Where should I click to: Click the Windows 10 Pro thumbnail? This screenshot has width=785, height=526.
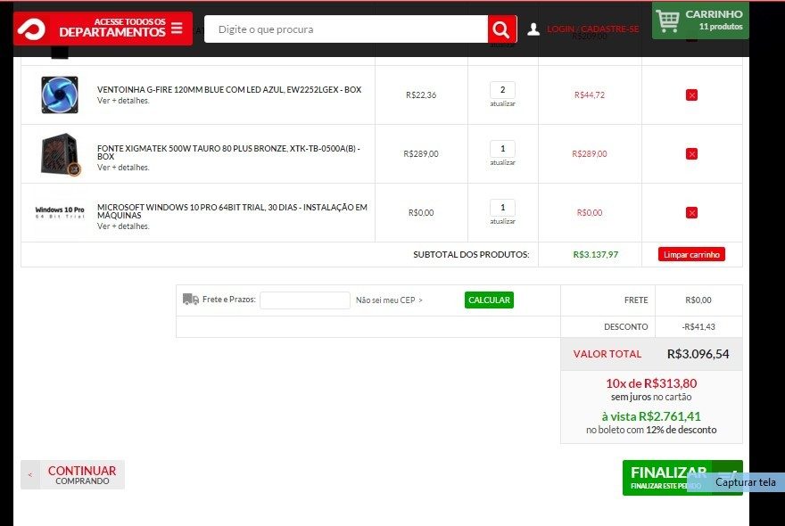[60, 212]
